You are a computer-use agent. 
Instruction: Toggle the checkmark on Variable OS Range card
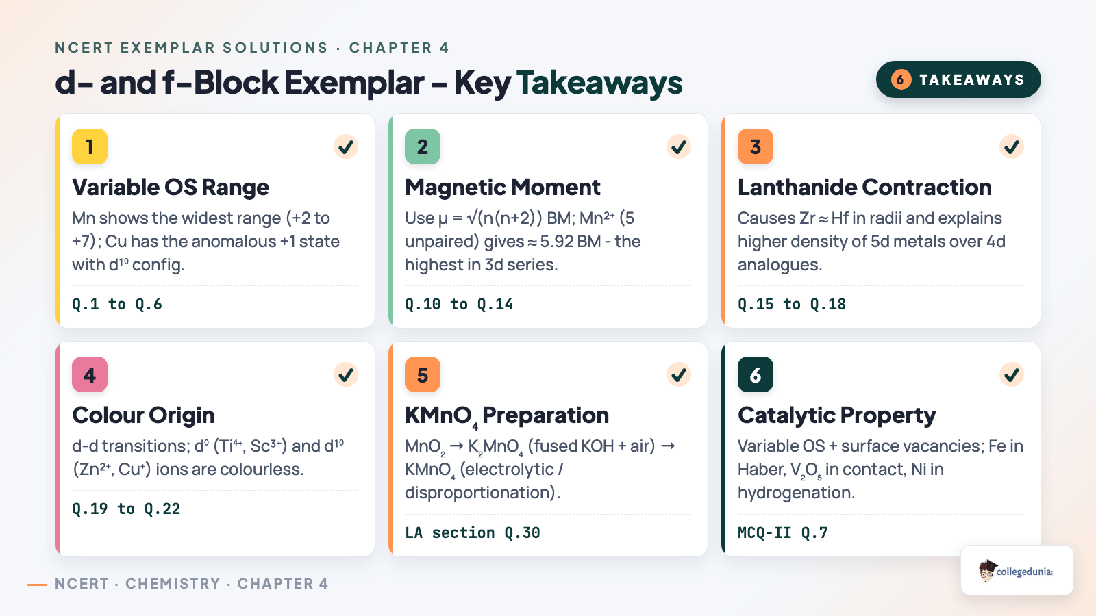(346, 146)
